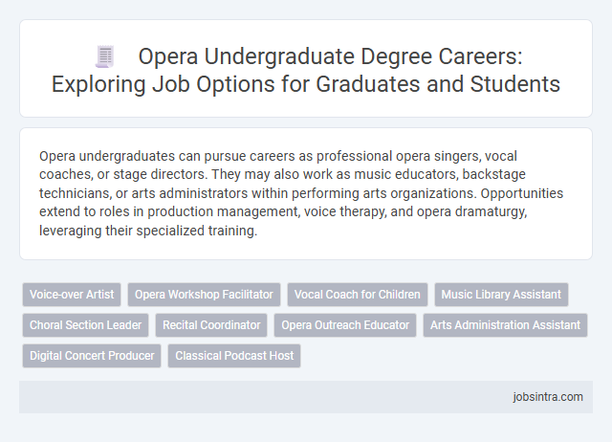Open the Digital Concert Producer tag

coord(92,356)
